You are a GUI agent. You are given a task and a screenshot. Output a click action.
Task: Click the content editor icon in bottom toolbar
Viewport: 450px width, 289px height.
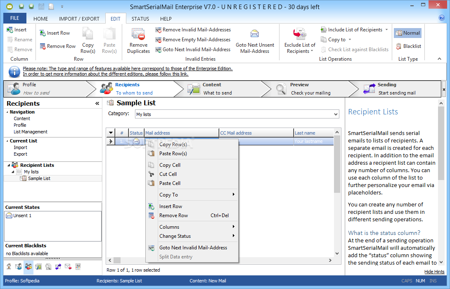point(38,267)
